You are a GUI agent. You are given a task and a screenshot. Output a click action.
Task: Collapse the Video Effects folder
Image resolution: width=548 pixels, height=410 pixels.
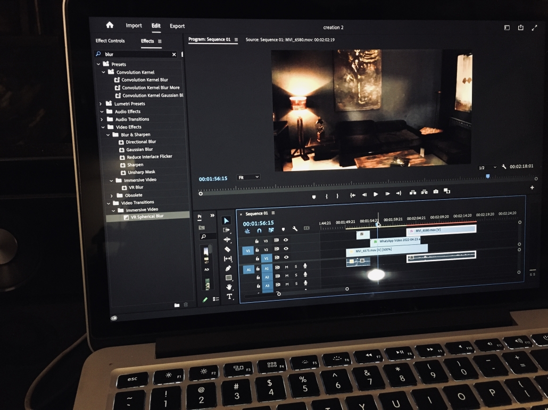coord(103,127)
